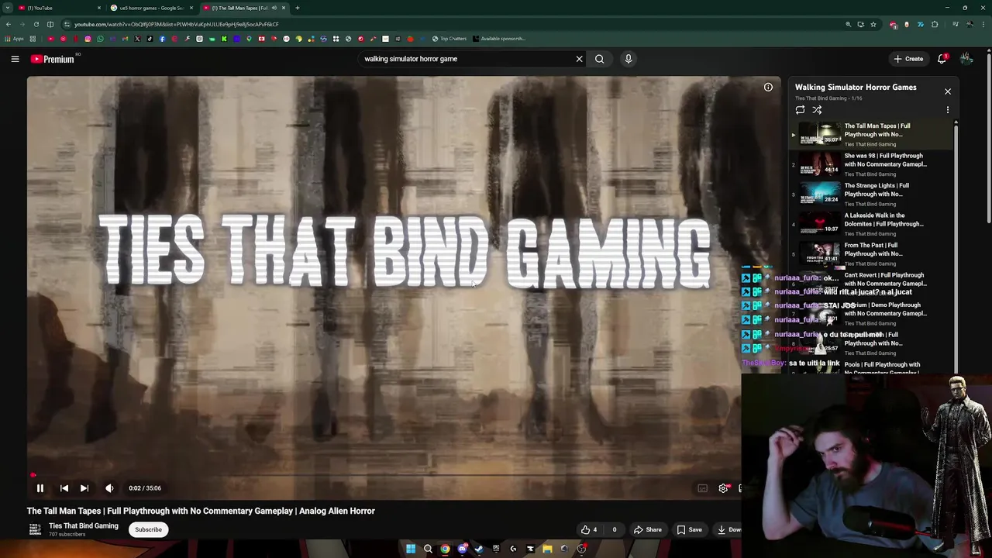Close the Walking Simulator Horror Games playlist panel
This screenshot has width=992, height=558.
coord(947,91)
